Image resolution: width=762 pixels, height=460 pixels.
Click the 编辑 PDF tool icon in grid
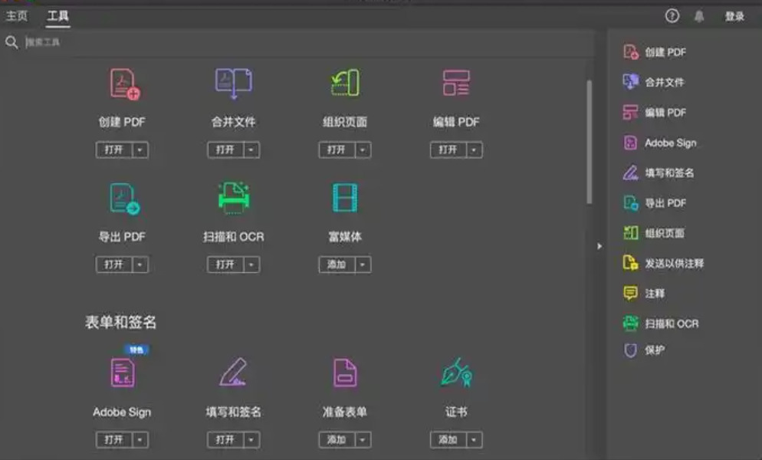click(x=456, y=83)
